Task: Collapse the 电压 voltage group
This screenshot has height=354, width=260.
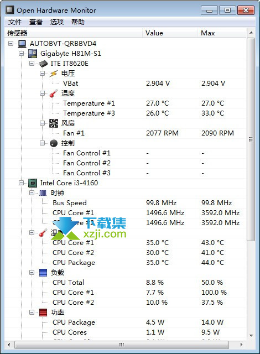Action: click(42, 74)
